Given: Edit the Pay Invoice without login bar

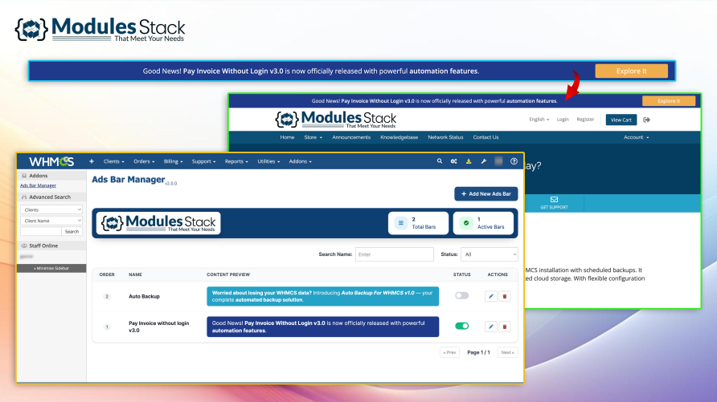Looking at the screenshot, I should 490,327.
